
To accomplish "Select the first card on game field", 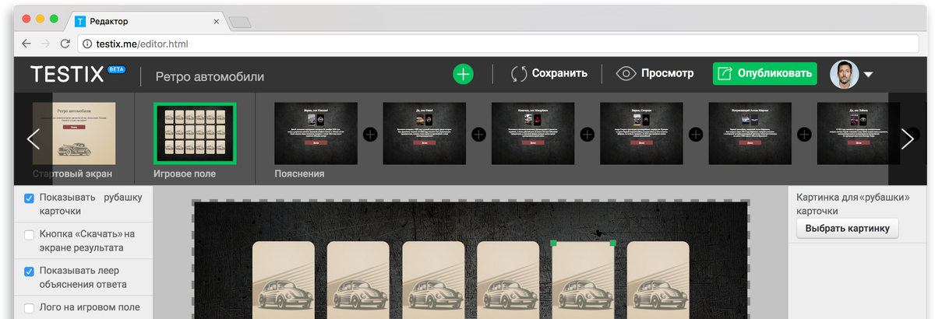I will point(284,280).
